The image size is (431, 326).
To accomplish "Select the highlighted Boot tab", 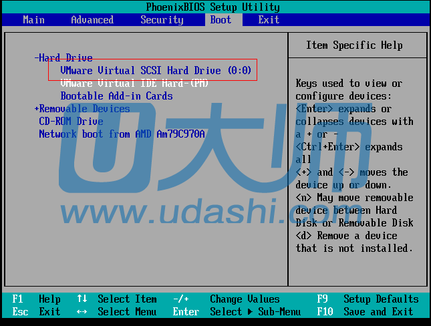I will 221,20.
